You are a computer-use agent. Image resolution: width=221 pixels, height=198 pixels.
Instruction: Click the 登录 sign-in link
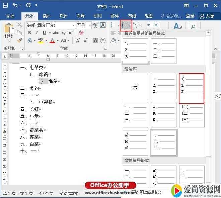[x=190, y=16]
